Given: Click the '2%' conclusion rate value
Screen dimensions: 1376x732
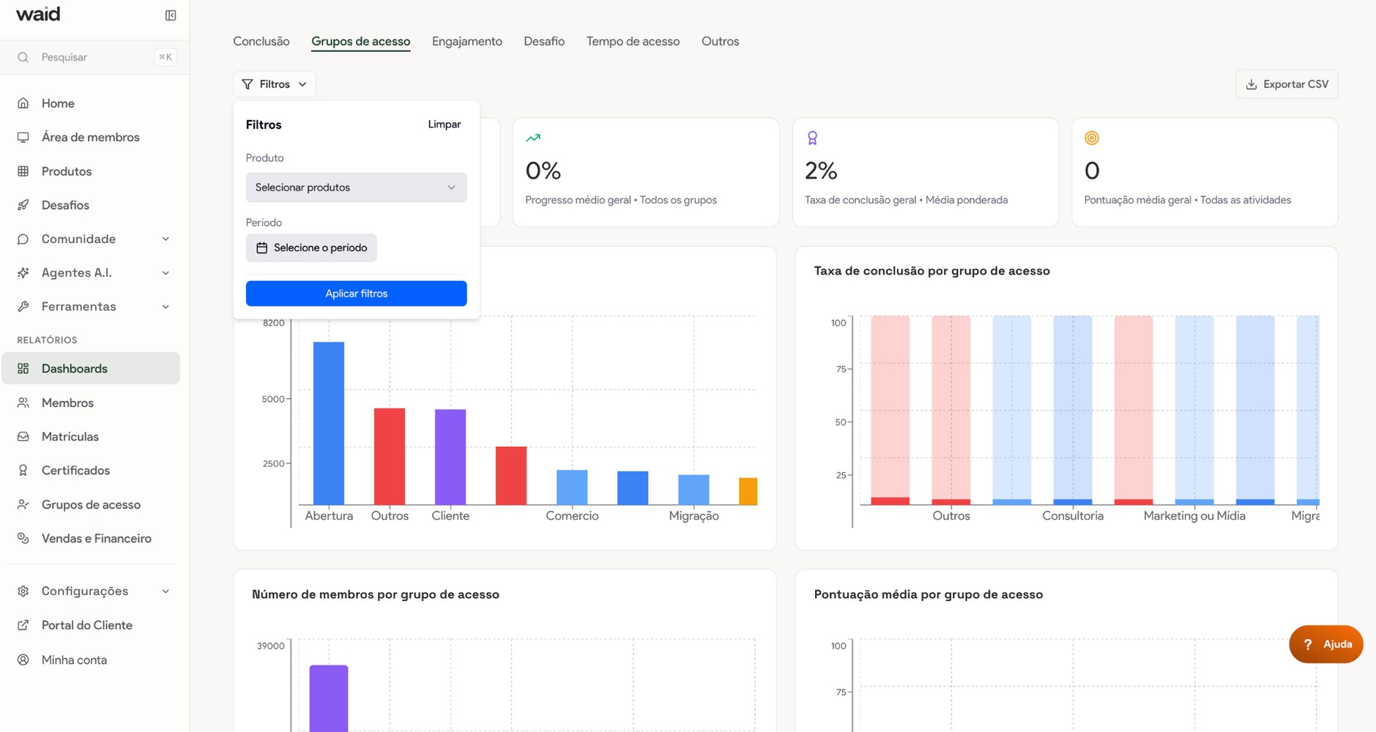Looking at the screenshot, I should [821, 171].
